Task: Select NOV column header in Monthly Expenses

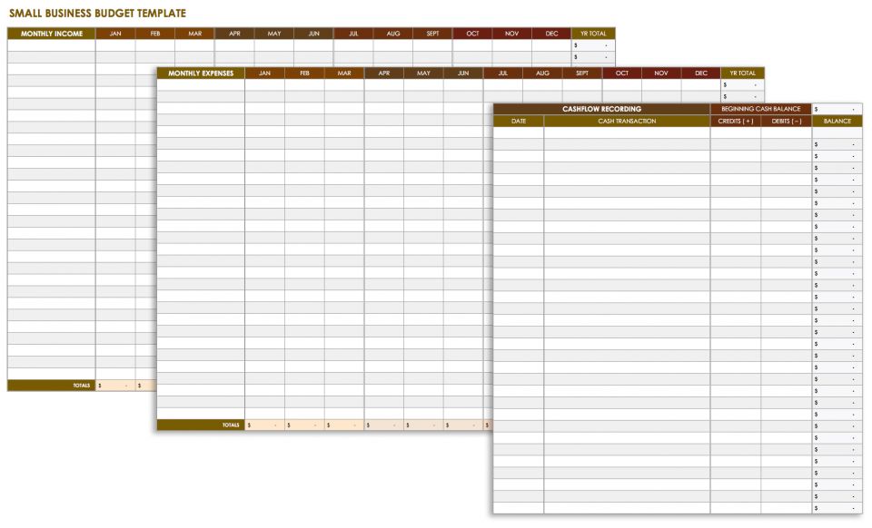Action: pyautogui.click(x=662, y=73)
